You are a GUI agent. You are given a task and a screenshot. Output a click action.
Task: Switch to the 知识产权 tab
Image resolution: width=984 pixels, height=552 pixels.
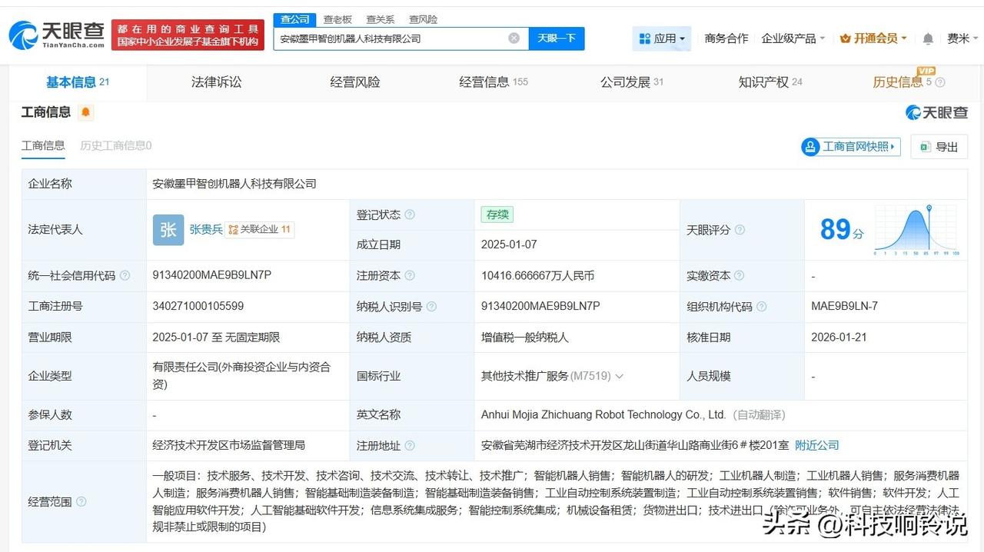tap(763, 82)
